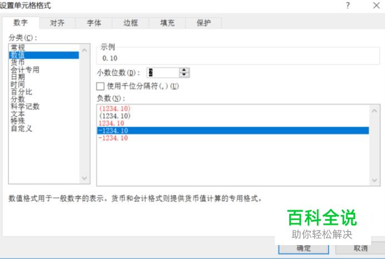This screenshot has width=385, height=259.
Task: Pick the 日期 category
Action: [44, 77]
